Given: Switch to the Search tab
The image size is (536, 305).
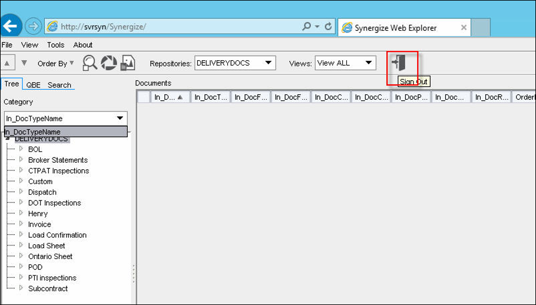Looking at the screenshot, I should 59,85.
